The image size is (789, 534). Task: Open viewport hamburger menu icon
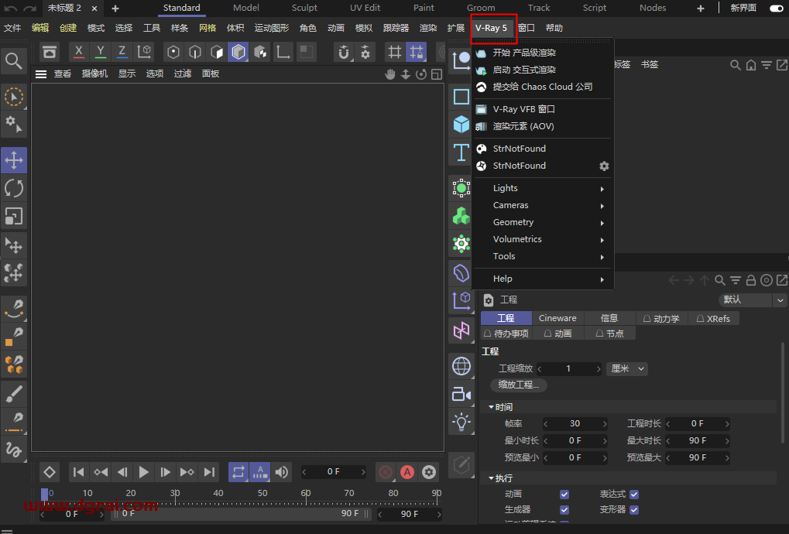point(41,74)
